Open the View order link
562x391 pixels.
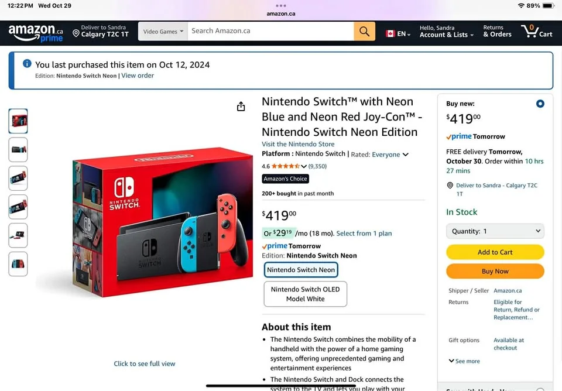[138, 76]
